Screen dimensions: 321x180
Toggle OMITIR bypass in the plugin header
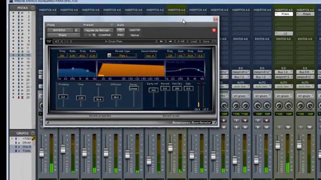coord(135,30)
